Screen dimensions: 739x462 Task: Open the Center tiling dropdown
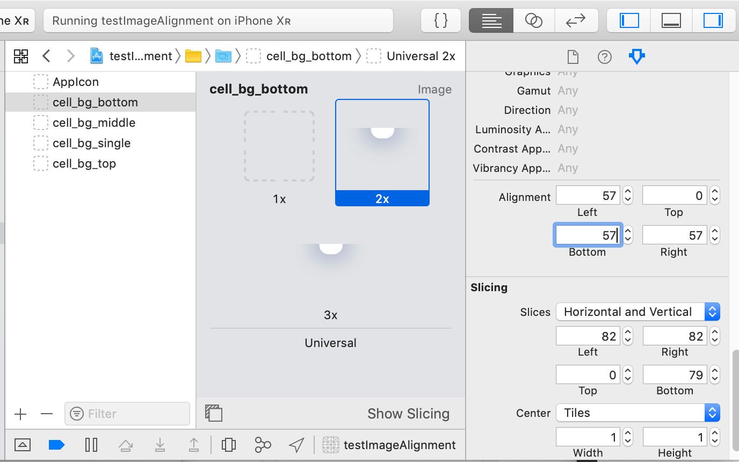pos(637,413)
